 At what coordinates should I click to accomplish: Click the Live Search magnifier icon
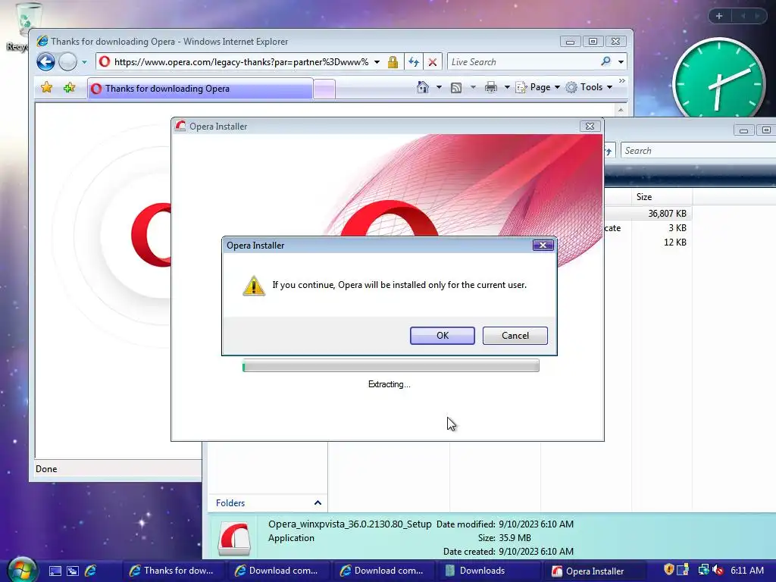pos(605,61)
